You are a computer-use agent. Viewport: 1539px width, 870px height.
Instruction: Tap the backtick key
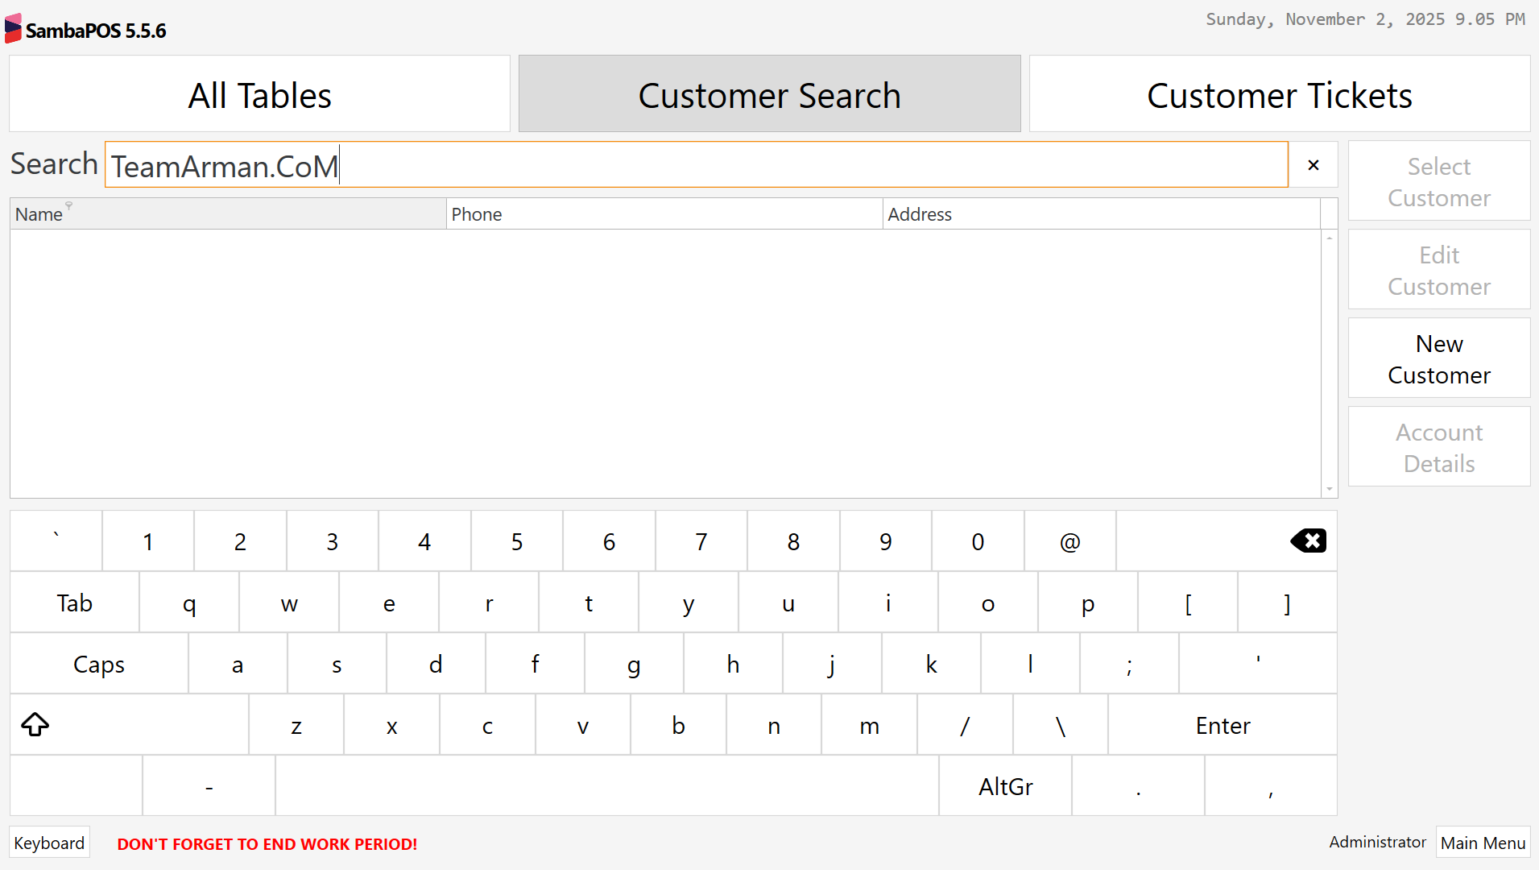pyautogui.click(x=56, y=541)
